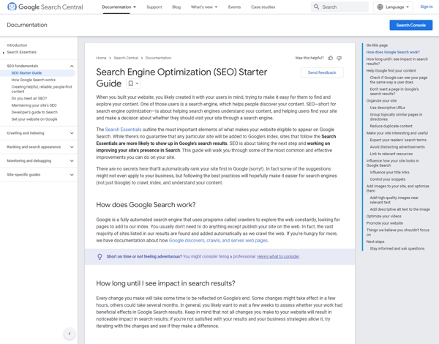The width and height of the screenshot is (439, 344).
Task: Expand Site-specific guides section
Action: pos(72,174)
